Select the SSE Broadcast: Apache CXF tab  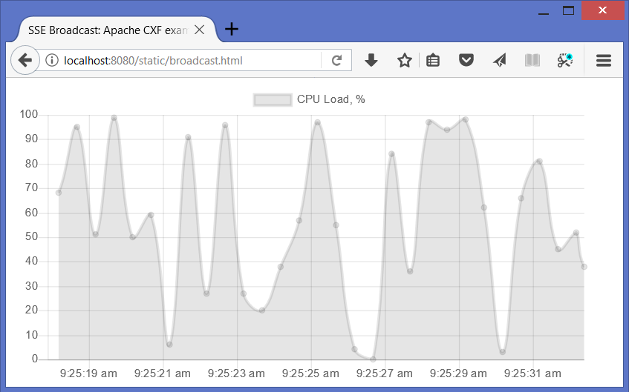point(117,30)
